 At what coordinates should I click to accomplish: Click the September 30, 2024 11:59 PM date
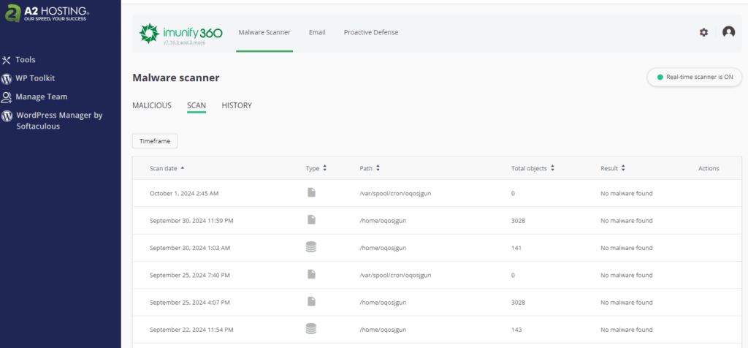pyautogui.click(x=191, y=221)
